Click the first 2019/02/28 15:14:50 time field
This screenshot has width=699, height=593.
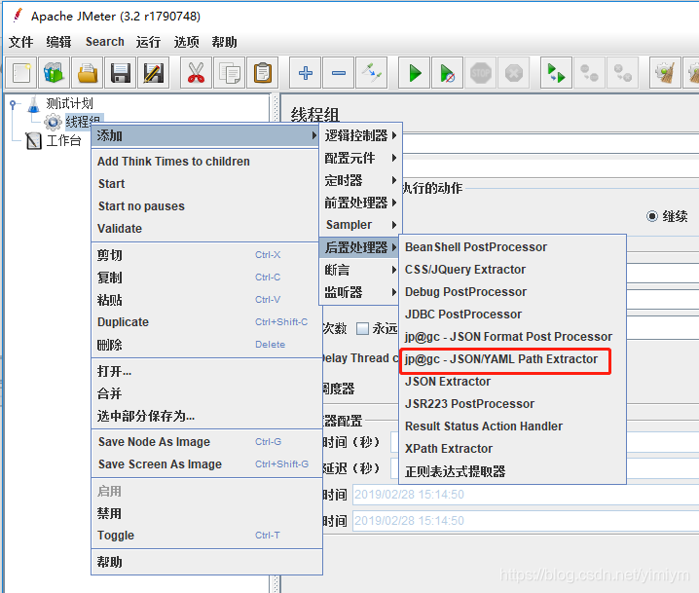coord(526,495)
